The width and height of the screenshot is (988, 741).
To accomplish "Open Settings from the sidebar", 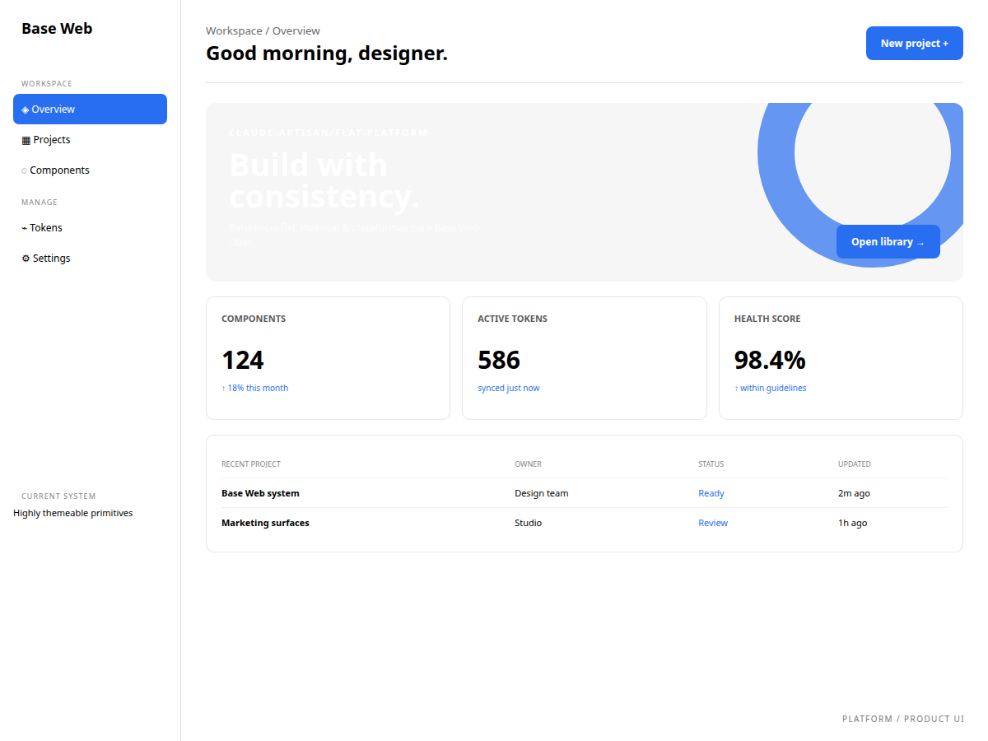I will click(x=90, y=258).
